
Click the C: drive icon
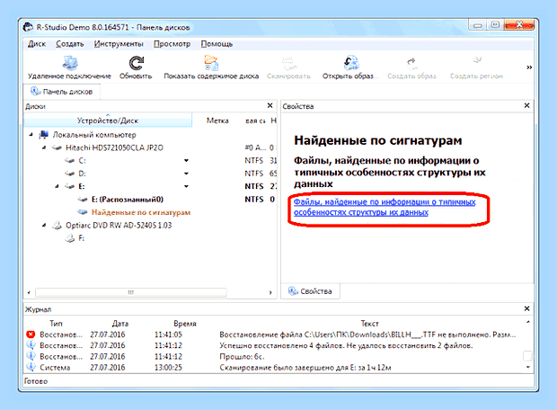click(x=70, y=161)
